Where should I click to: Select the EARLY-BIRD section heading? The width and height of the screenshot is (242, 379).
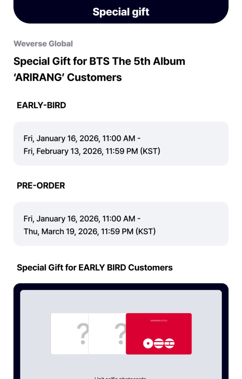(x=41, y=105)
